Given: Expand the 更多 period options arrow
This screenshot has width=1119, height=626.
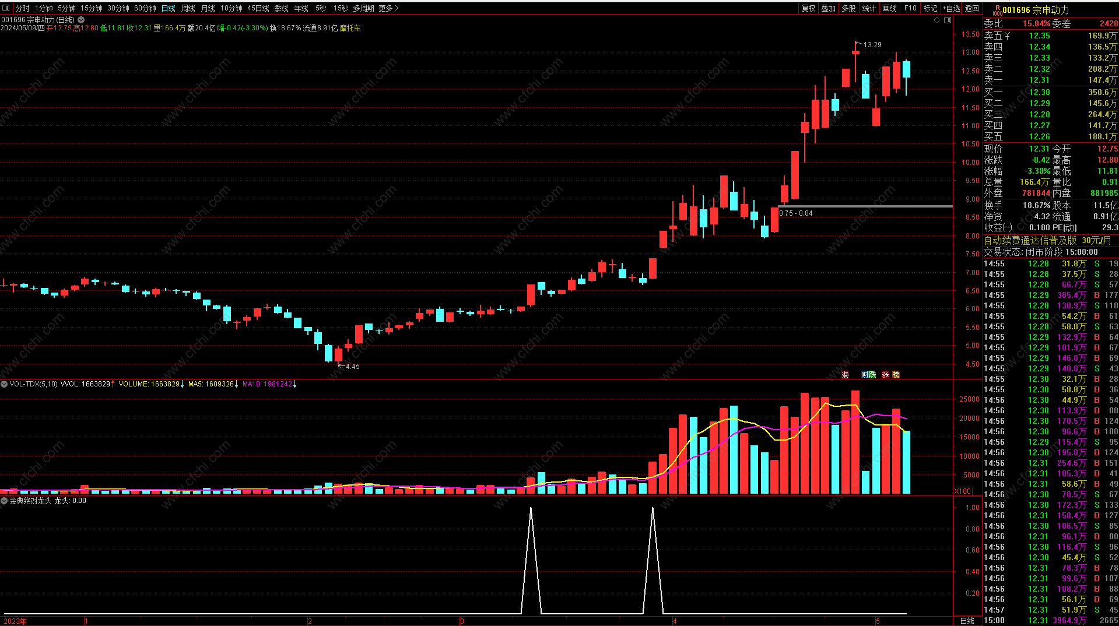Looking at the screenshot, I should click(397, 8).
